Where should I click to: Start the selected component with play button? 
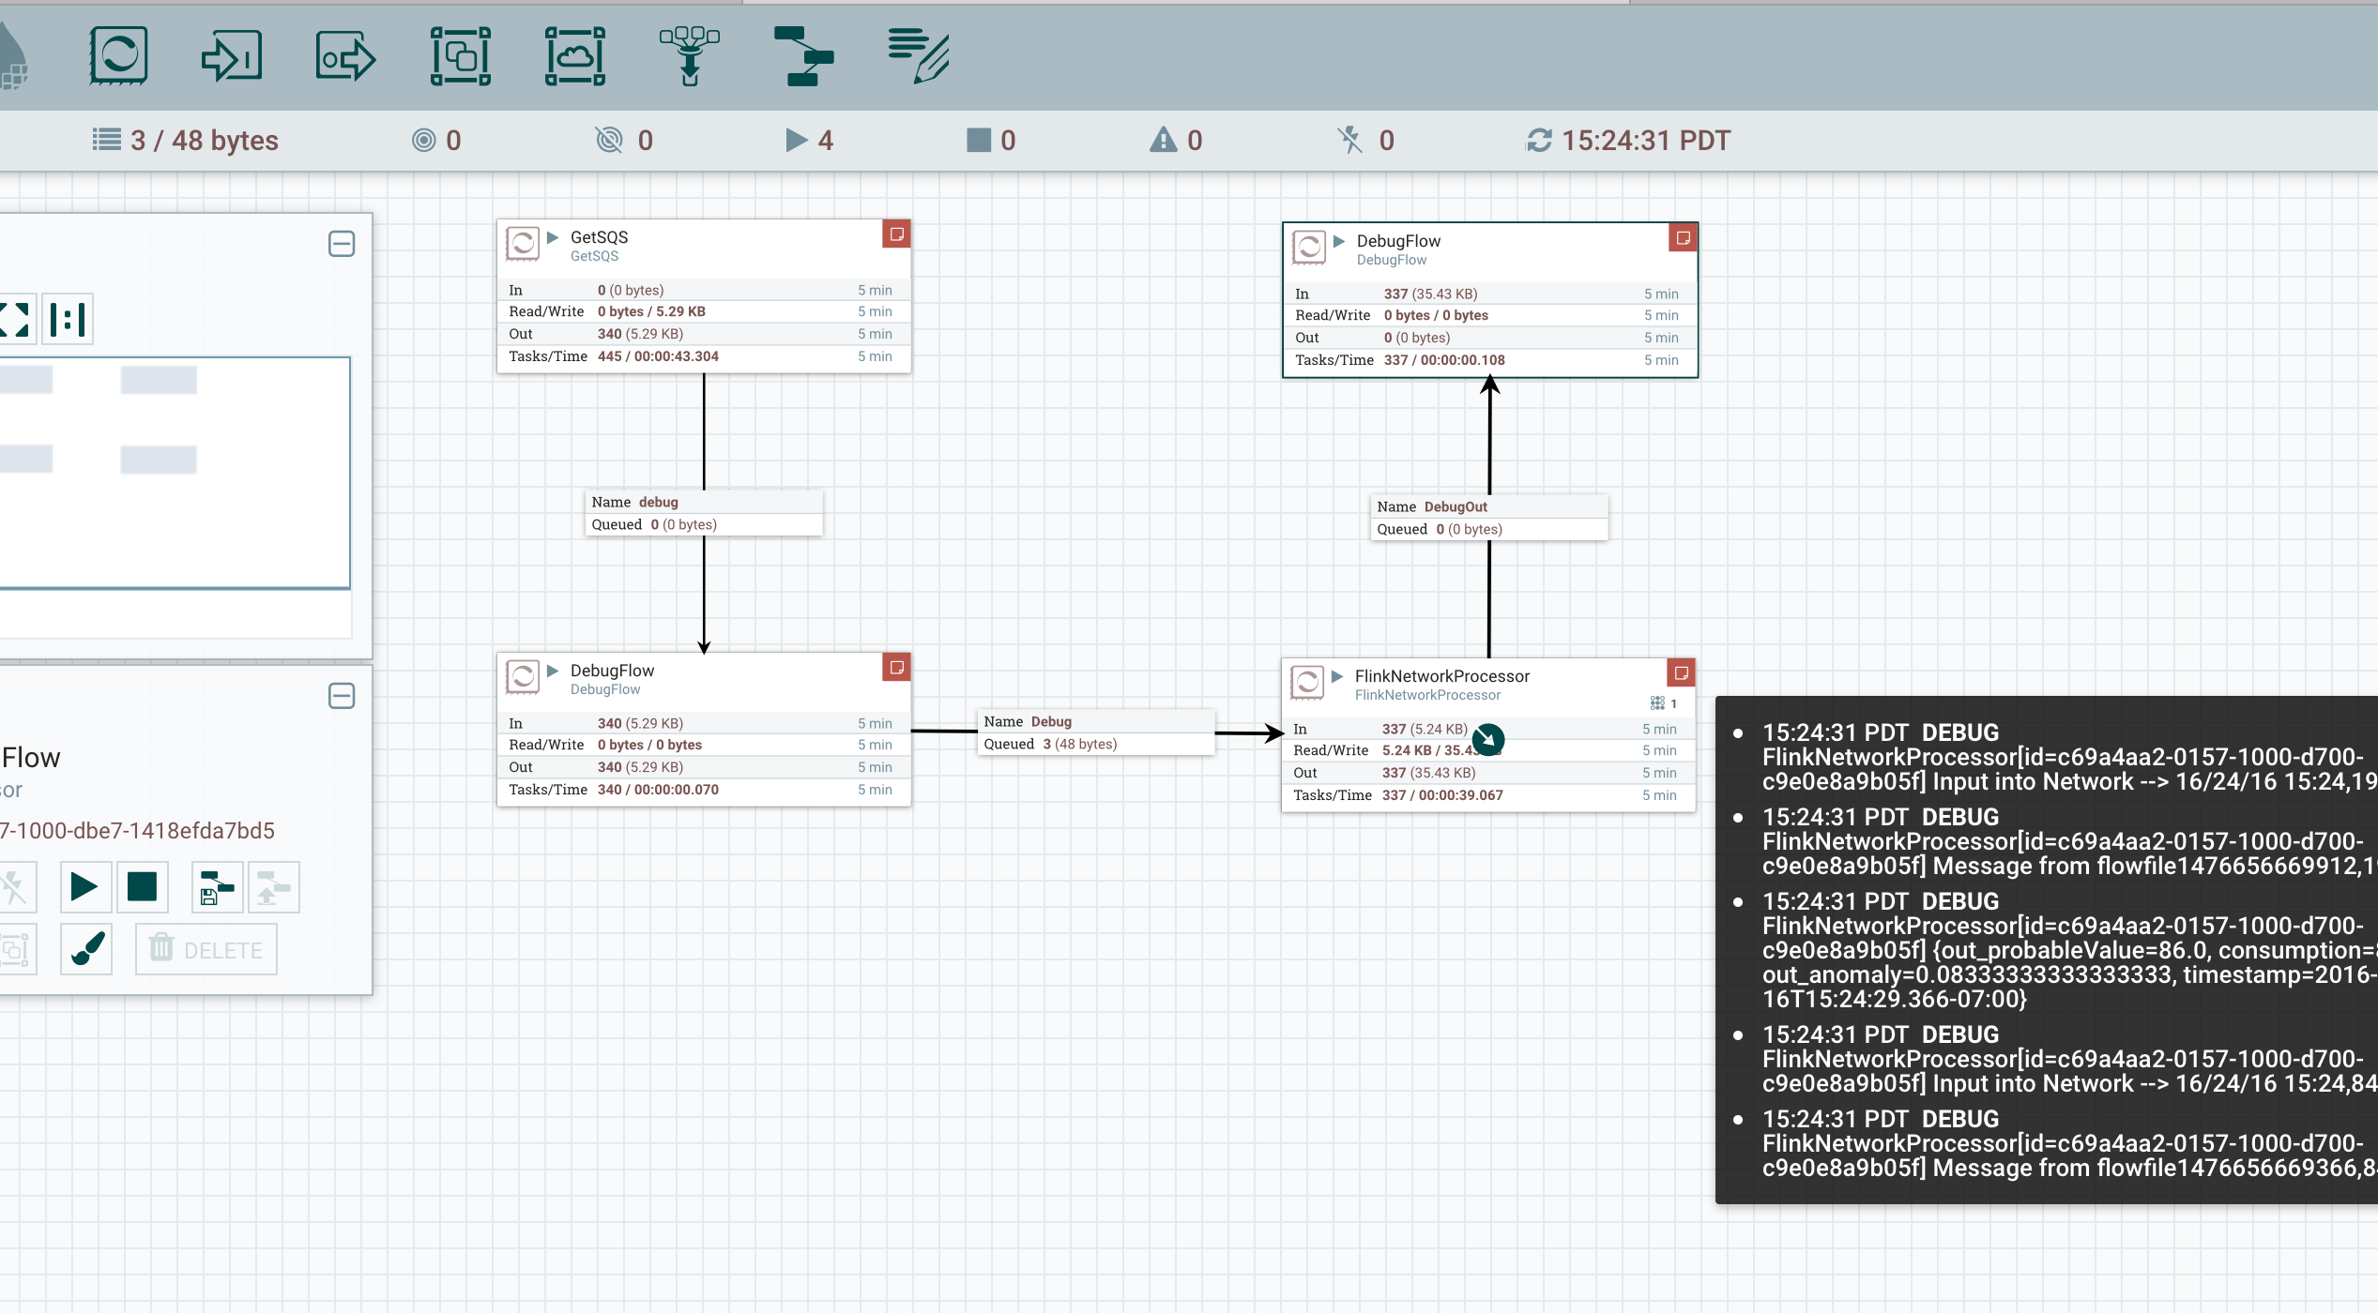[85, 886]
